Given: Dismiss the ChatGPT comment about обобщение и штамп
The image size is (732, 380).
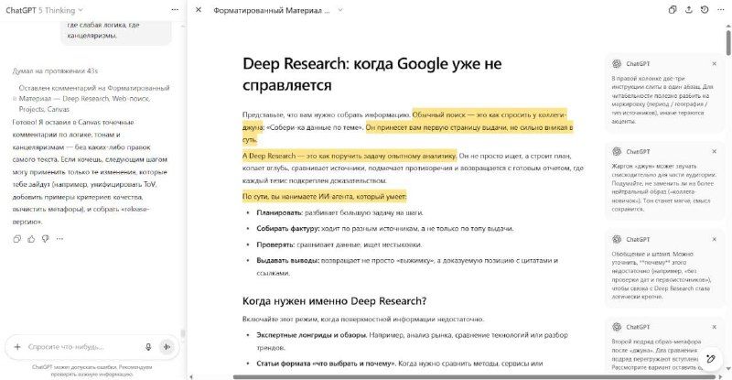Looking at the screenshot, I should coord(714,239).
